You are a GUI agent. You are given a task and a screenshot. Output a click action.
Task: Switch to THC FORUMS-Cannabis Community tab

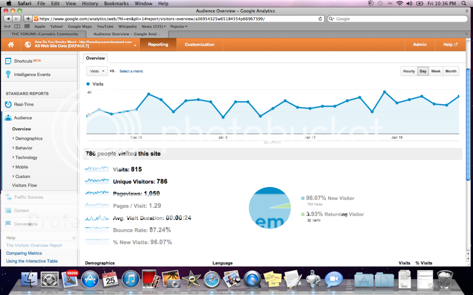(45, 34)
